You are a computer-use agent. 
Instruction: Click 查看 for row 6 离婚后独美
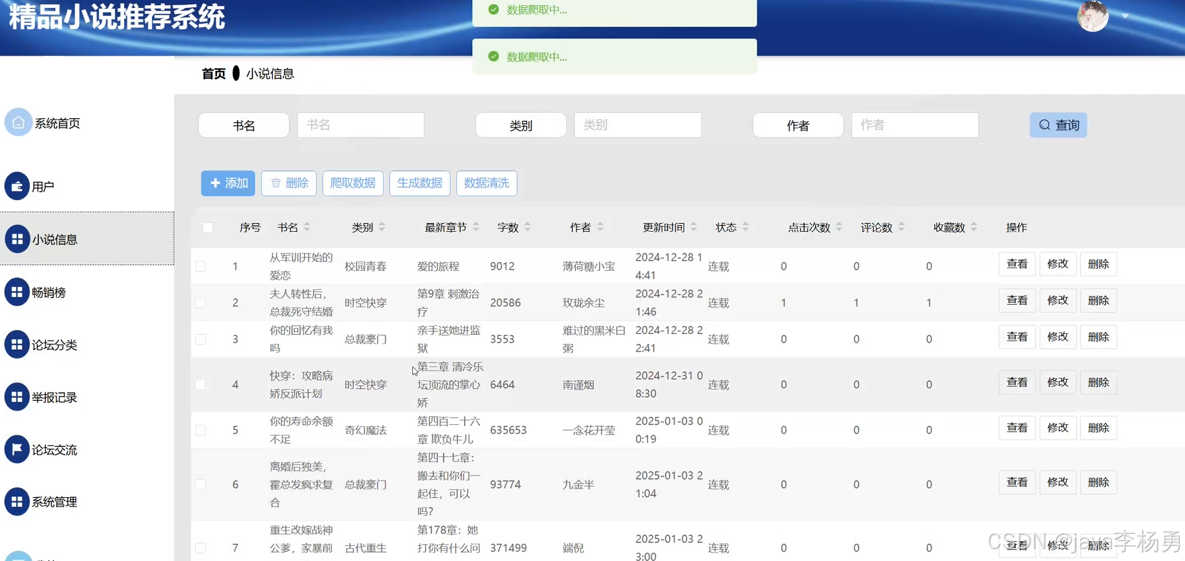point(1017,483)
